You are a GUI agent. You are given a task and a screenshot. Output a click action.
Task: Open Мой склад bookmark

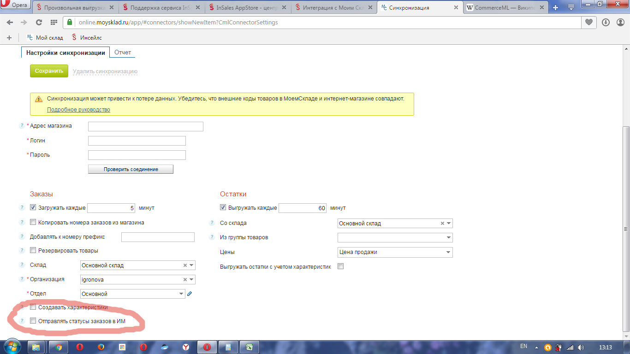(x=45, y=38)
